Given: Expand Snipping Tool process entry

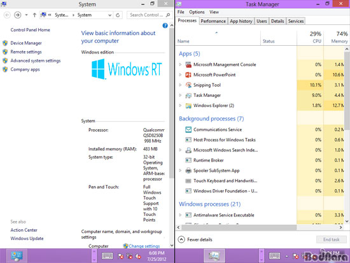Looking at the screenshot, I should pyautogui.click(x=180, y=85).
